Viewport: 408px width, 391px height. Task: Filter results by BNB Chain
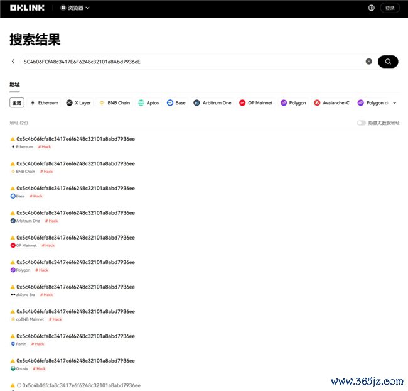tap(115, 102)
